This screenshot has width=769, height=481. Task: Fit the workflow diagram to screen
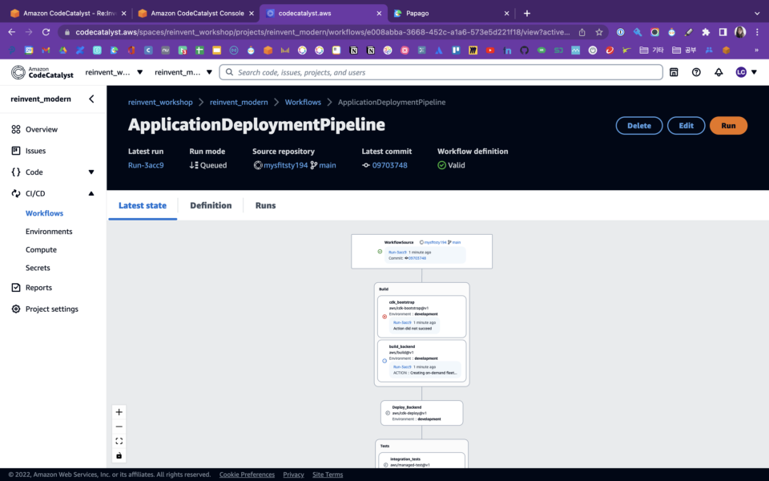(119, 440)
